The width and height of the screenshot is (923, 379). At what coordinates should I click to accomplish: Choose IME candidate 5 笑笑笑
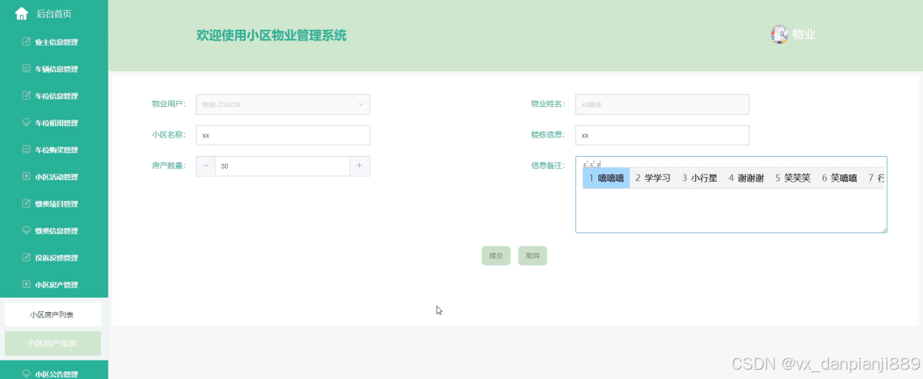tap(793, 178)
